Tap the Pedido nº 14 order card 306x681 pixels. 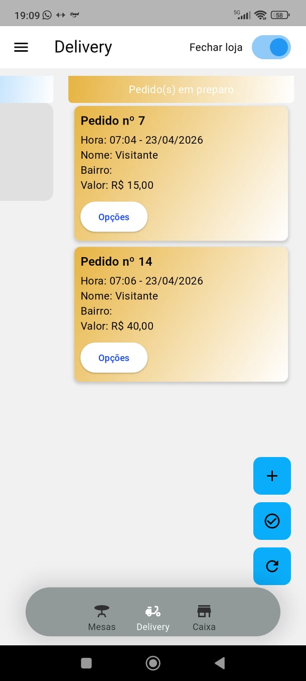click(x=181, y=296)
